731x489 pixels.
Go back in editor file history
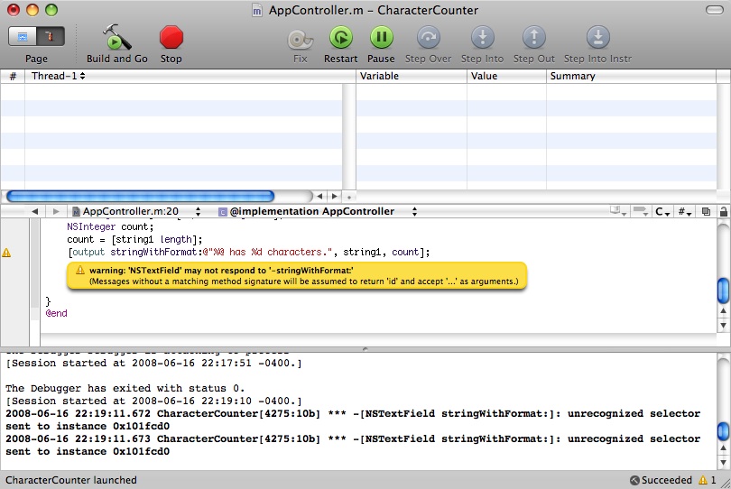click(34, 211)
